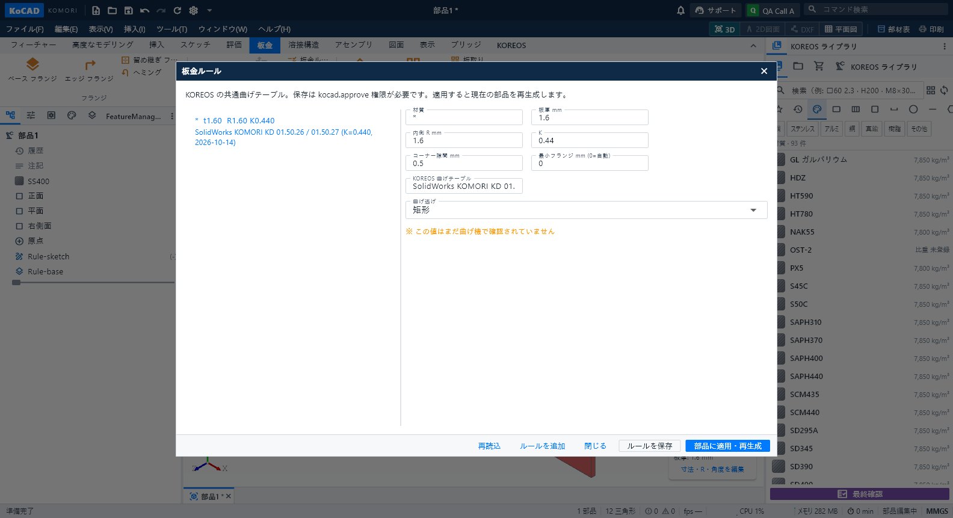Click the 再読込 link
The width and height of the screenshot is (953, 518).
pos(489,446)
